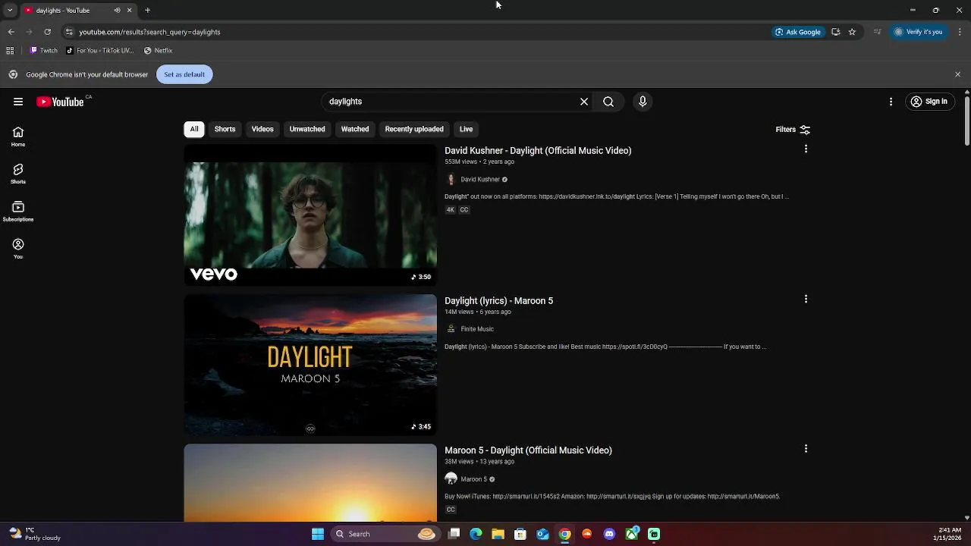Click Verify it's you button
The height and width of the screenshot is (546, 971).
pyautogui.click(x=918, y=32)
